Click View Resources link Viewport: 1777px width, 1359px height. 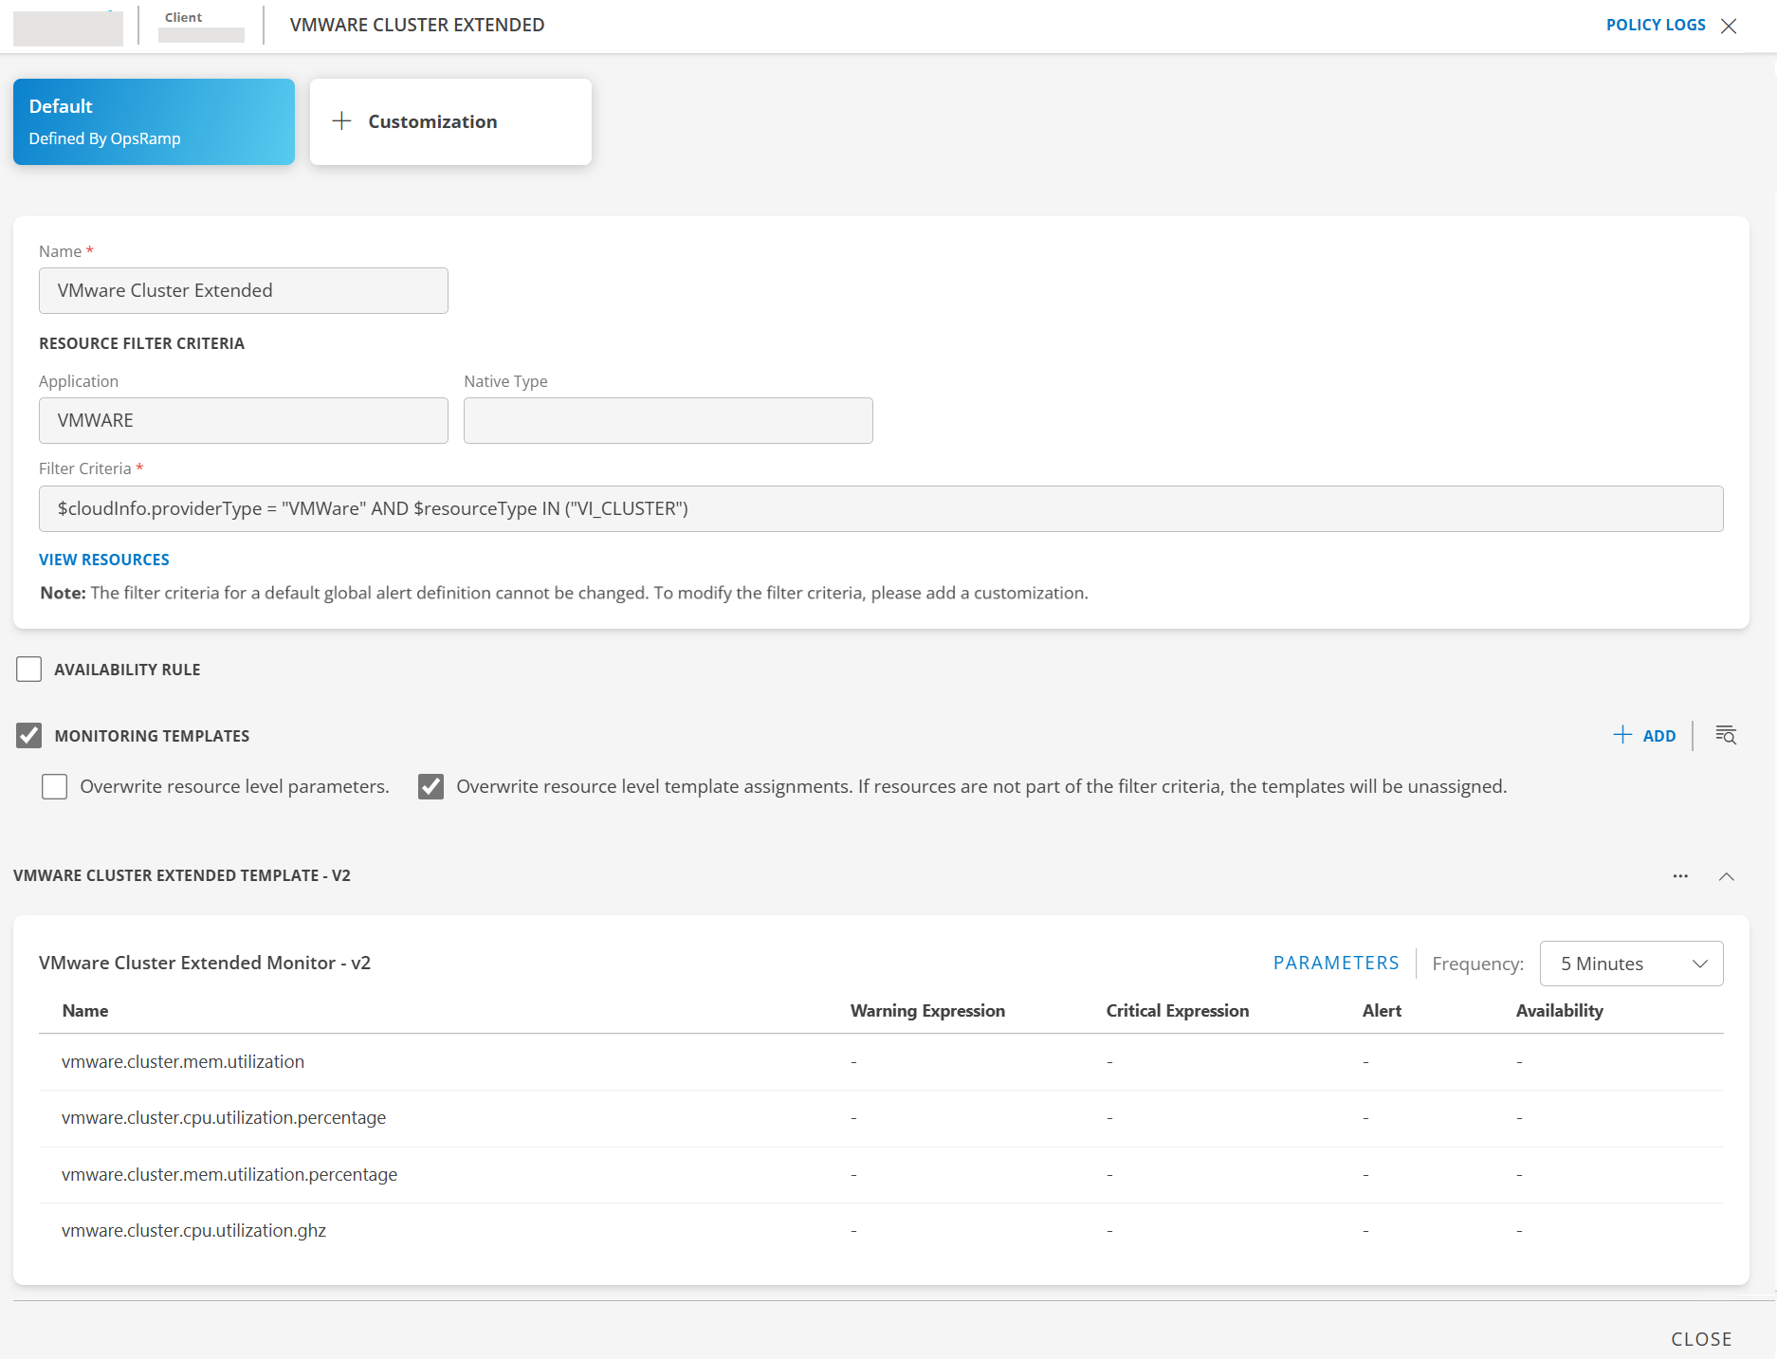click(x=104, y=560)
